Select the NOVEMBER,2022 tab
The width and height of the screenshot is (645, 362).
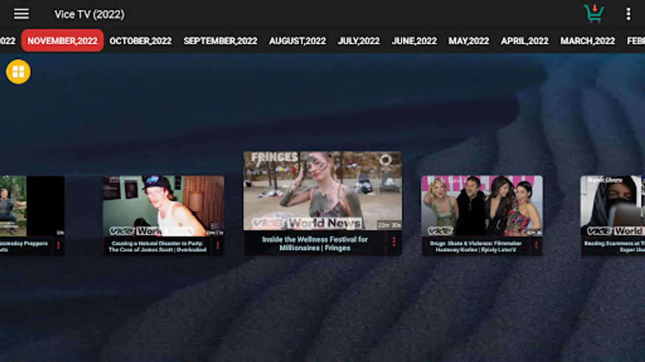(x=62, y=41)
